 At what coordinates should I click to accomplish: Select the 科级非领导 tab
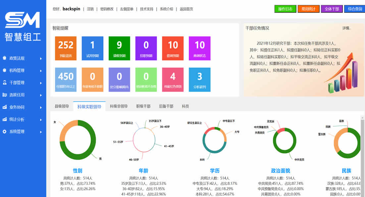click(119, 106)
